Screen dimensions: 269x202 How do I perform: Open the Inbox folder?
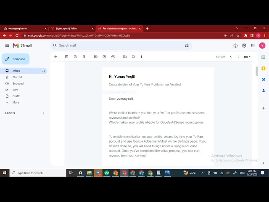[x=24, y=71]
